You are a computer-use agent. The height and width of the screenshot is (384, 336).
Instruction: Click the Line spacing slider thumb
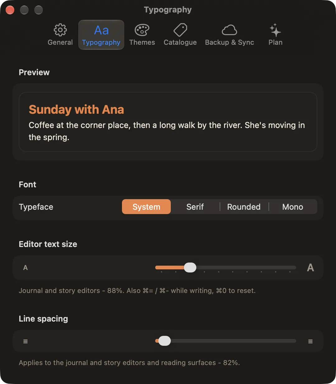click(165, 341)
